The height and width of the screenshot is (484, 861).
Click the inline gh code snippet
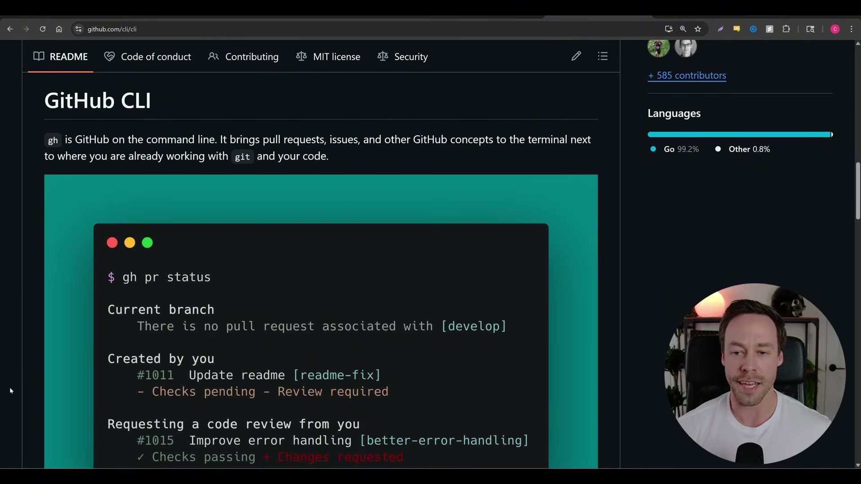point(53,140)
